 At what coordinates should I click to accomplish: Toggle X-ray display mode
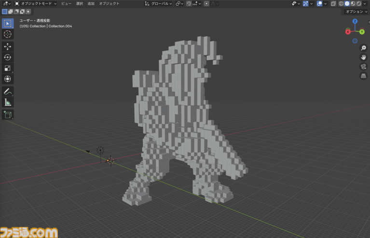333,3
